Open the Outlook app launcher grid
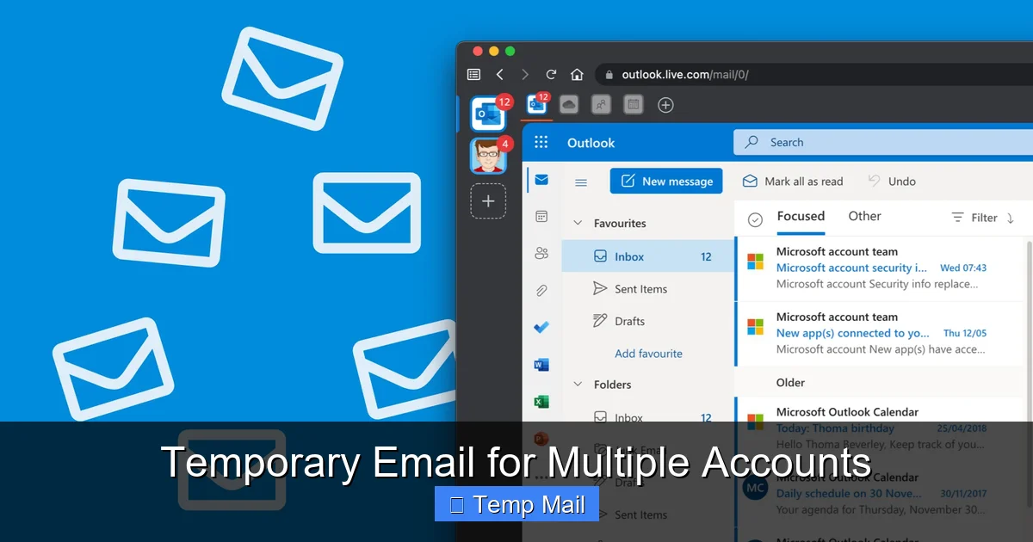Image resolution: width=1033 pixels, height=542 pixels. click(x=541, y=143)
